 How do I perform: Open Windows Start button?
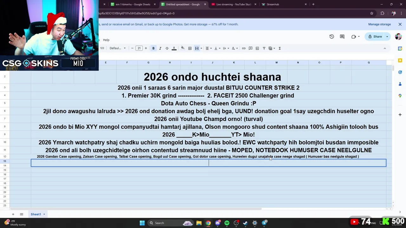point(142,223)
